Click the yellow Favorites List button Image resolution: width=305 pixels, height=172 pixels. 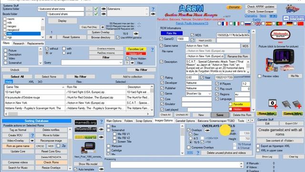[x=136, y=49]
